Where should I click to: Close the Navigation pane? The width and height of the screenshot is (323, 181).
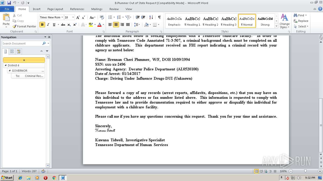(49, 37)
